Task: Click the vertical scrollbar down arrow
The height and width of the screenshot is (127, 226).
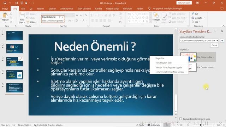Action: point(176,111)
